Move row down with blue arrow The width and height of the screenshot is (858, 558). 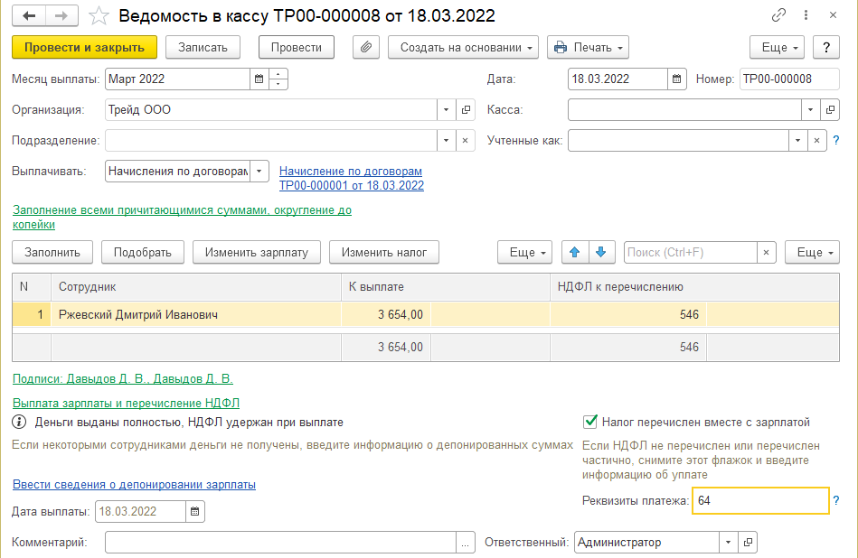[x=600, y=253]
